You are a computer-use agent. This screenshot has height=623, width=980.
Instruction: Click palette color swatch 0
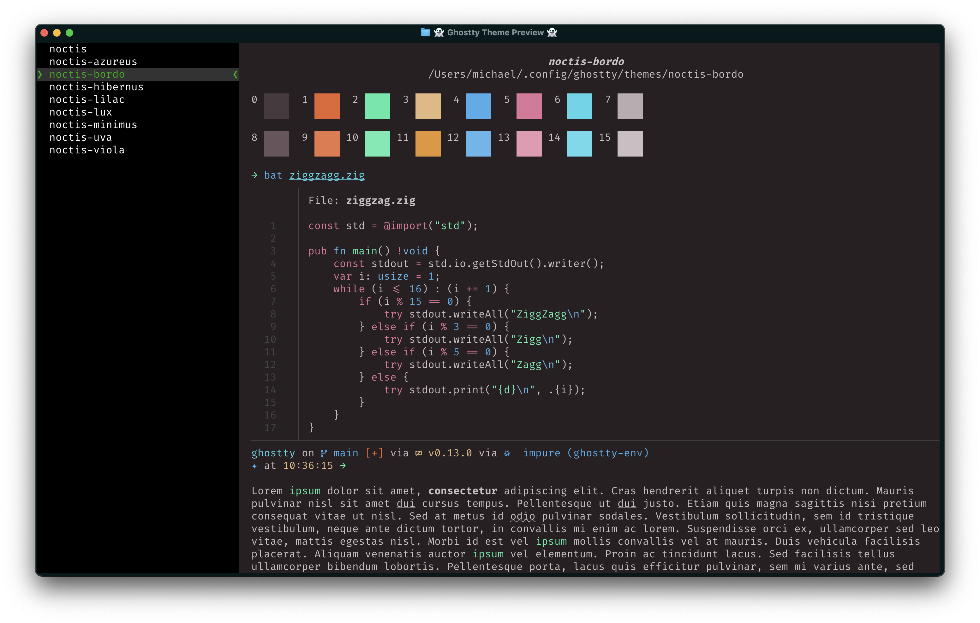(276, 106)
